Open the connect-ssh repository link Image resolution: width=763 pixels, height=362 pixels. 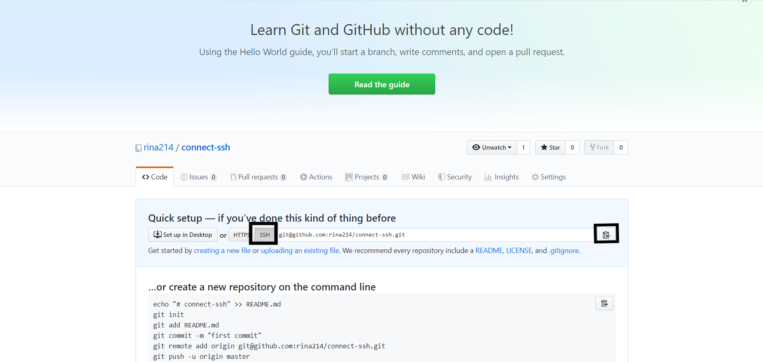(x=206, y=148)
